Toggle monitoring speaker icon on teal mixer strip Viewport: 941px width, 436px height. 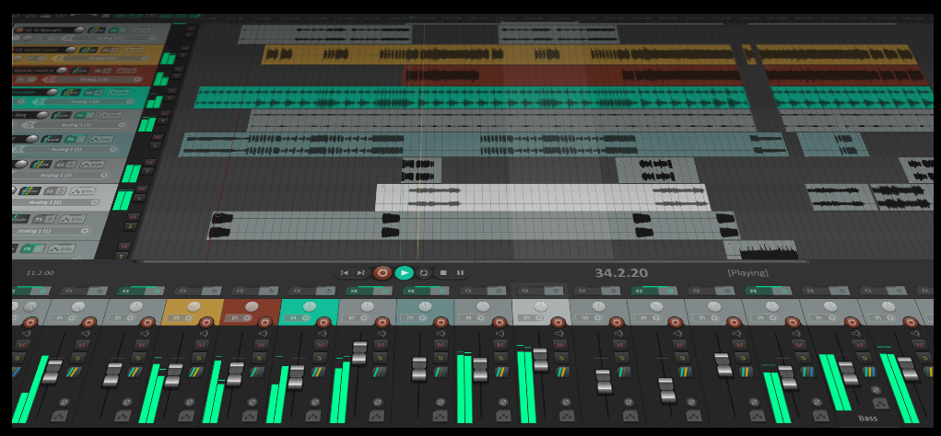coord(323,334)
